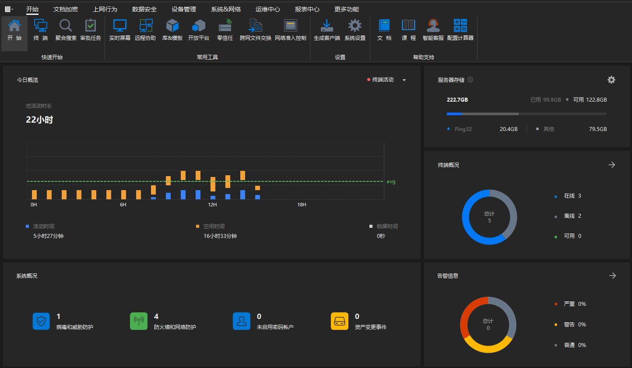Click 未启用密码帐户 user icon
The width and height of the screenshot is (632, 368).
(242, 321)
